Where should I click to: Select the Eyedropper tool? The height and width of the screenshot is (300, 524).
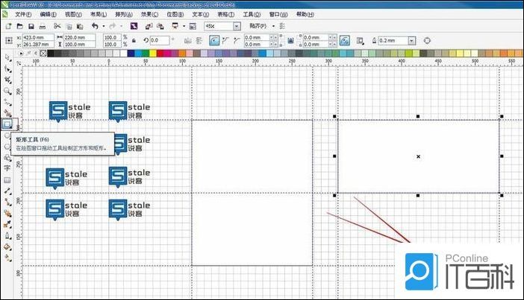point(7,224)
